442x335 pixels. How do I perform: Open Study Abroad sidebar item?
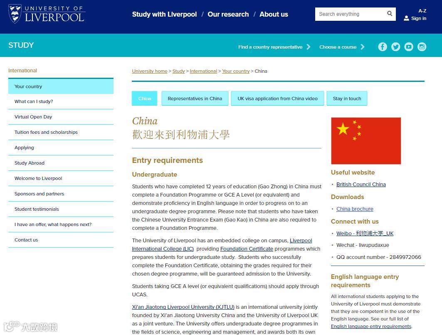tap(61, 163)
